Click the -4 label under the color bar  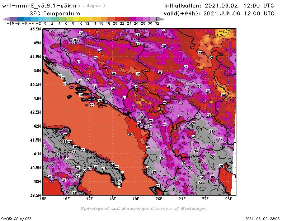[31, 23]
